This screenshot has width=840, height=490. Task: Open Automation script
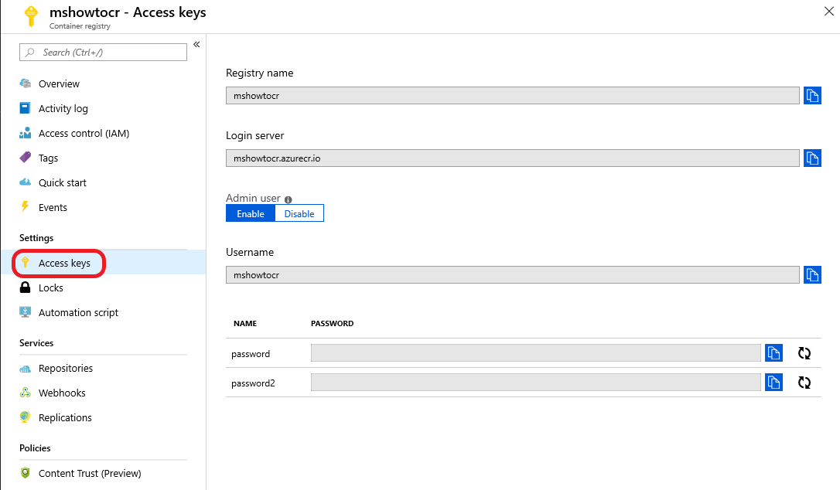(78, 313)
